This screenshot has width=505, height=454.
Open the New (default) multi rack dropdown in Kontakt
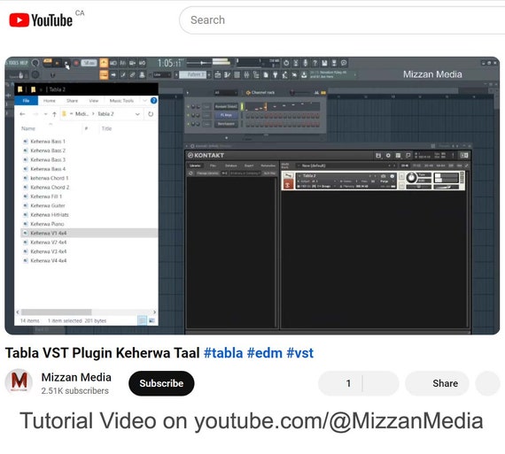[x=345, y=165]
